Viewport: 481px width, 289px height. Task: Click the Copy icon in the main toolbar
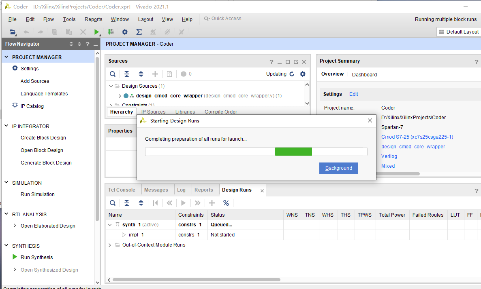pyautogui.click(x=55, y=32)
